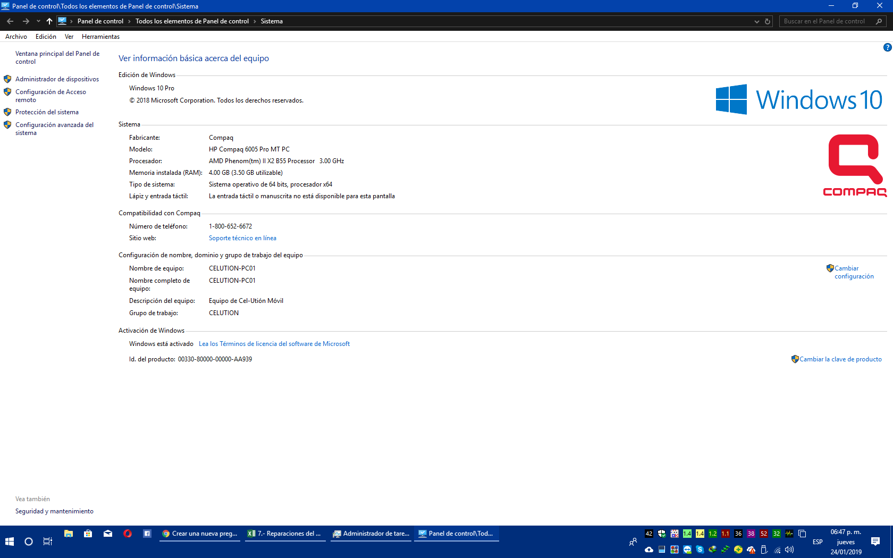
Task: Open the Archivo menu
Action: [16, 37]
